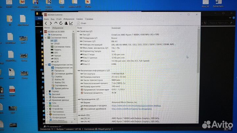The width and height of the screenshot is (237, 133).
Task: Click the details pane vertical scrollbar
Action: (x=198, y=74)
